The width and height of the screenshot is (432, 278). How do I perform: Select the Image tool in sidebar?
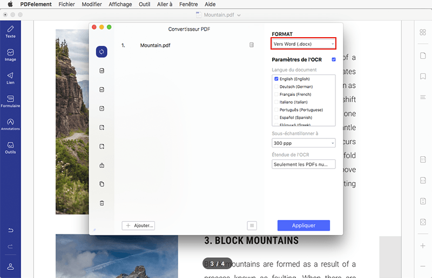click(x=10, y=55)
